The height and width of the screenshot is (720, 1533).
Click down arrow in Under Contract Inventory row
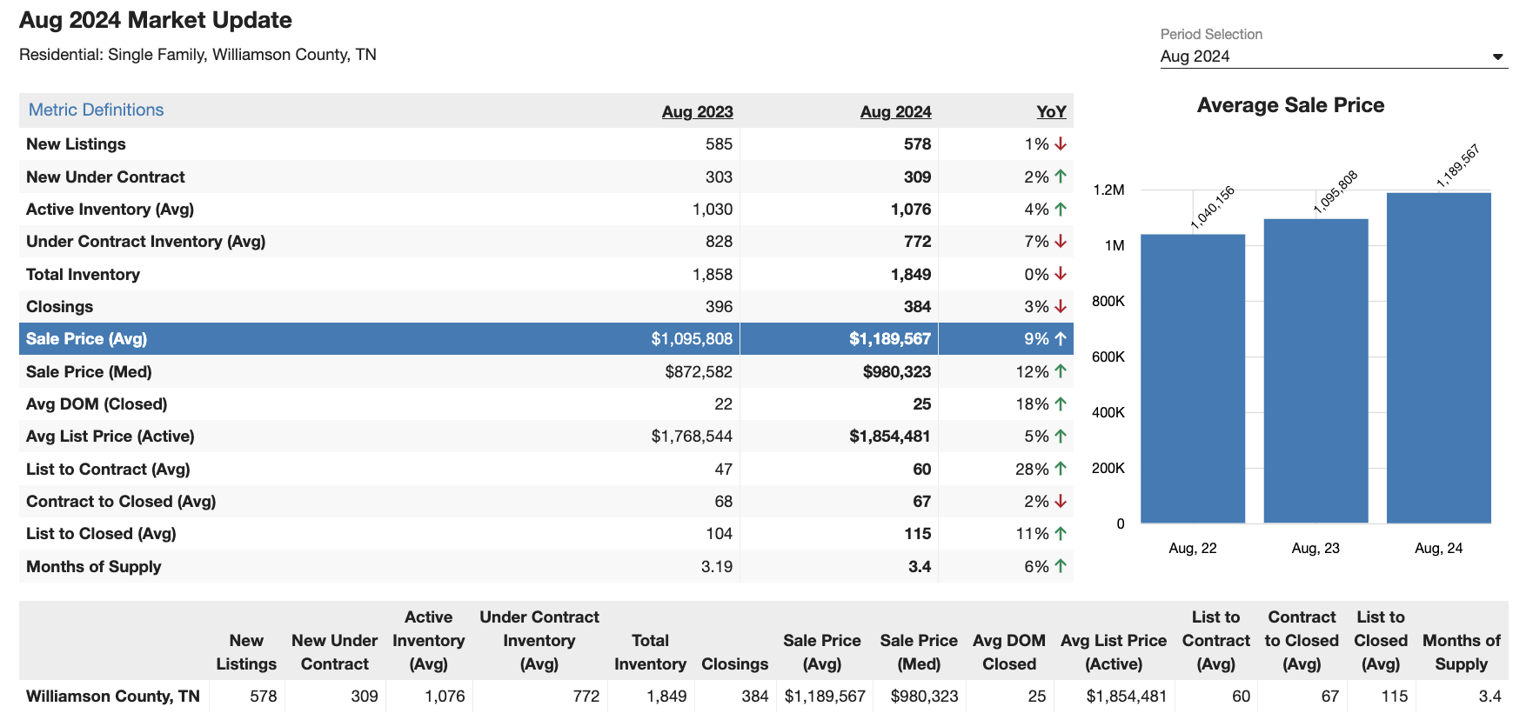[1061, 242]
